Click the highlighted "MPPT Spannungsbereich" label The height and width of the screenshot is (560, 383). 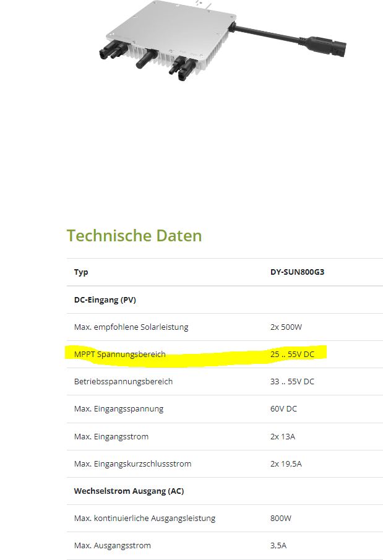[x=120, y=355]
